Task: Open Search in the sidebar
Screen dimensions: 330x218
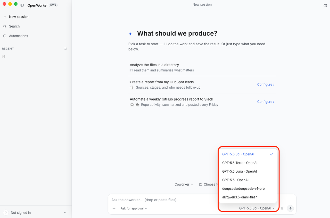Action: pyautogui.click(x=12, y=26)
